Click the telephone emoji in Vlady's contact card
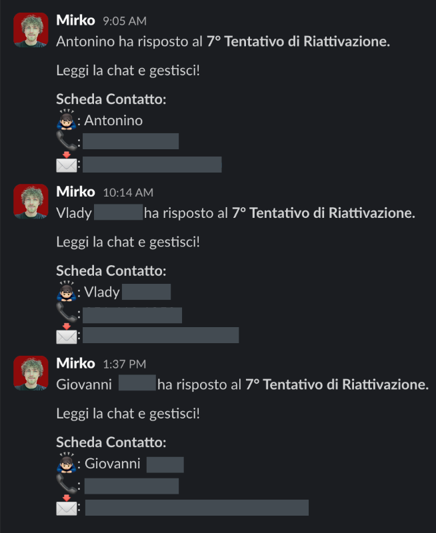The image size is (436, 533). [66, 312]
